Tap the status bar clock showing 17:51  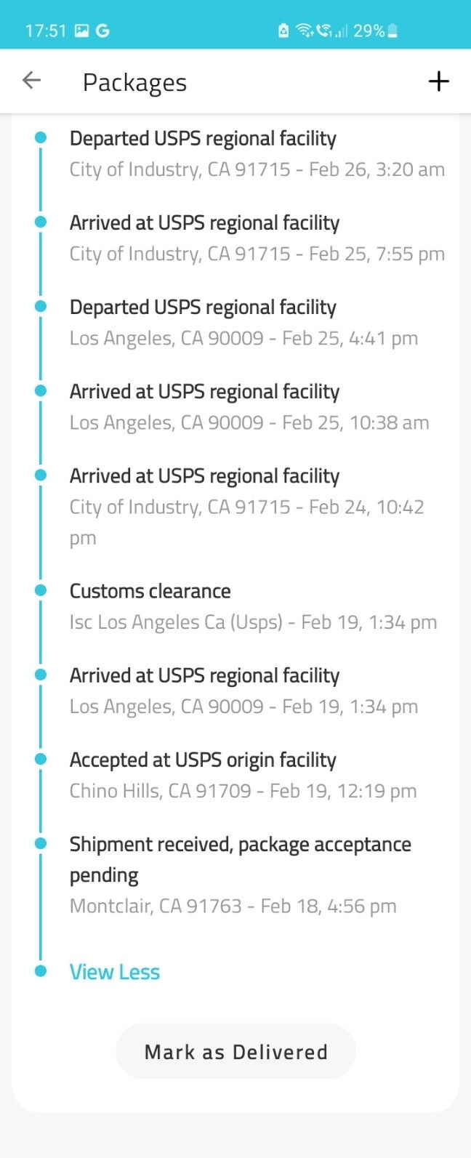pyautogui.click(x=46, y=31)
